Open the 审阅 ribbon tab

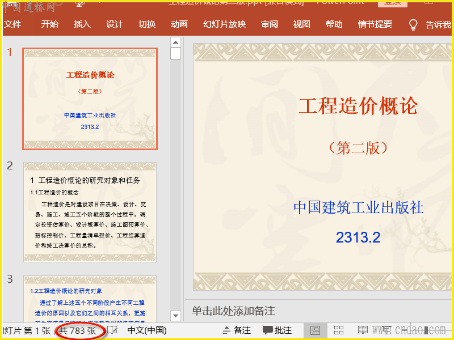pyautogui.click(x=270, y=24)
